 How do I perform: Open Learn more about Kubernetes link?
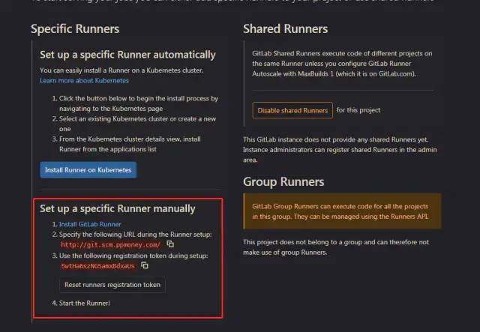[x=84, y=80]
